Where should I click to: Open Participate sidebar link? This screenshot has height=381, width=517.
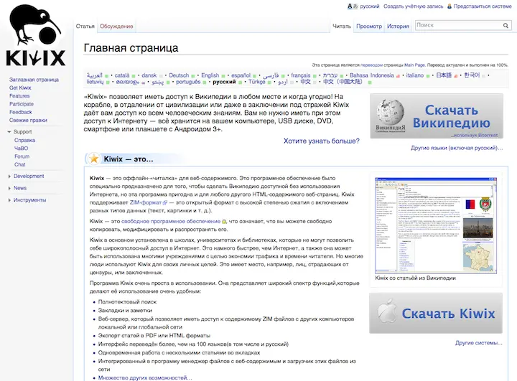pos(22,104)
